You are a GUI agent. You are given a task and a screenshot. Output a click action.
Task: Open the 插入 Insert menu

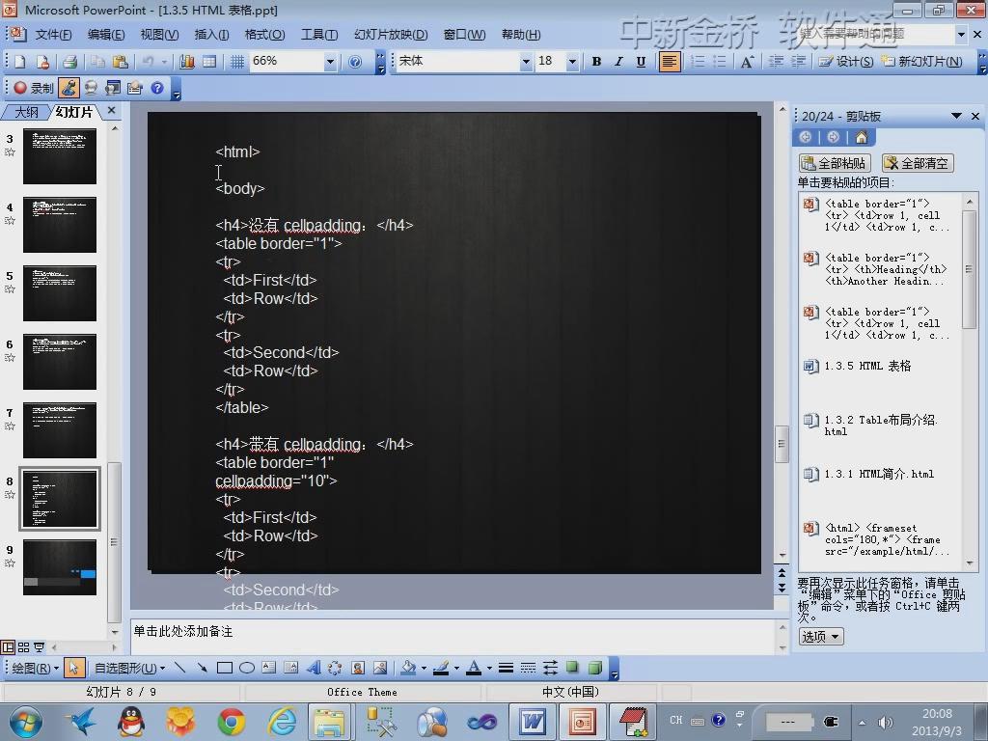coord(211,35)
